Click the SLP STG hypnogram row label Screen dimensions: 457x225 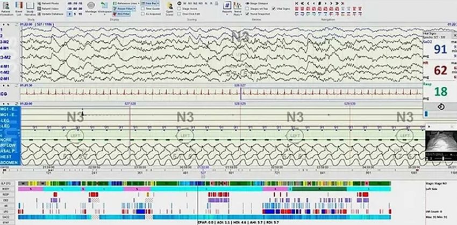6,183
